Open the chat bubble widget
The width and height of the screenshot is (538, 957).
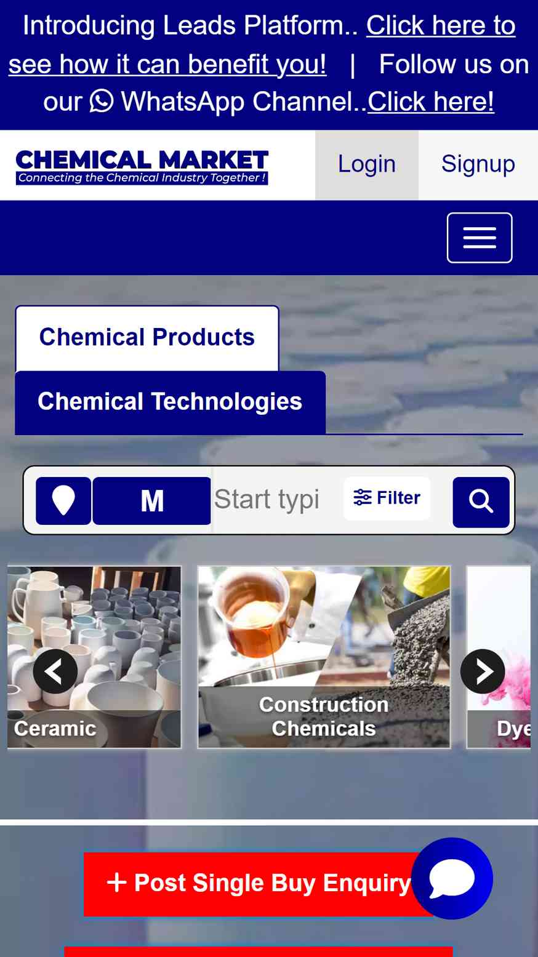tap(452, 878)
